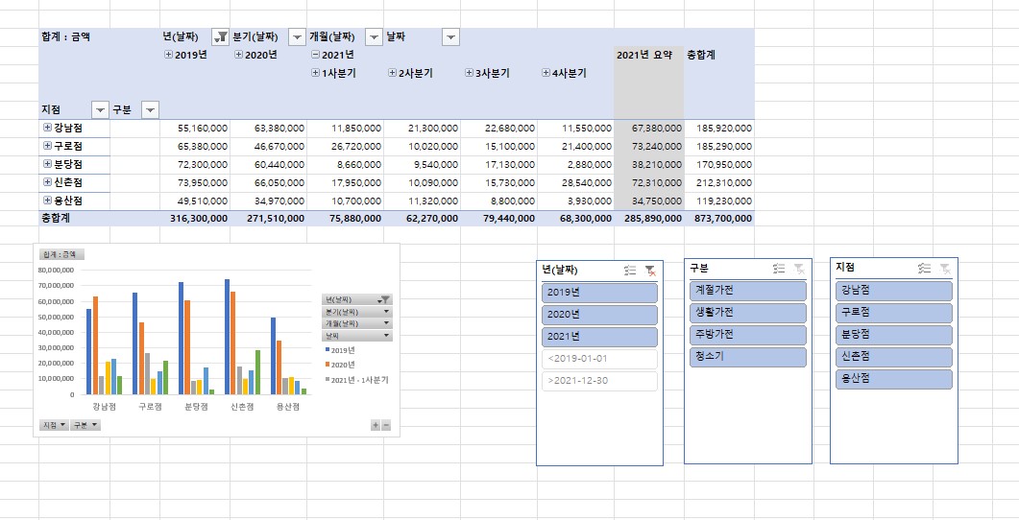Click the orange 2020년 legend marker
Screen dimensions: 1019x520
(x=327, y=365)
